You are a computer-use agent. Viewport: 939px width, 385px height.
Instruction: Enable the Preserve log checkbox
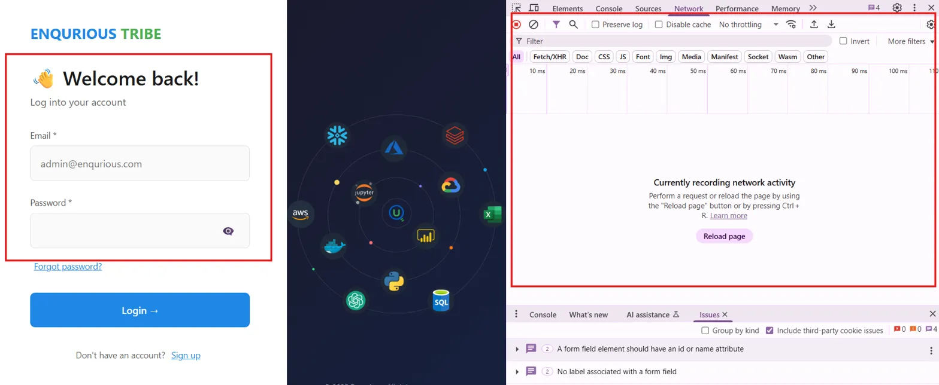pyautogui.click(x=595, y=25)
